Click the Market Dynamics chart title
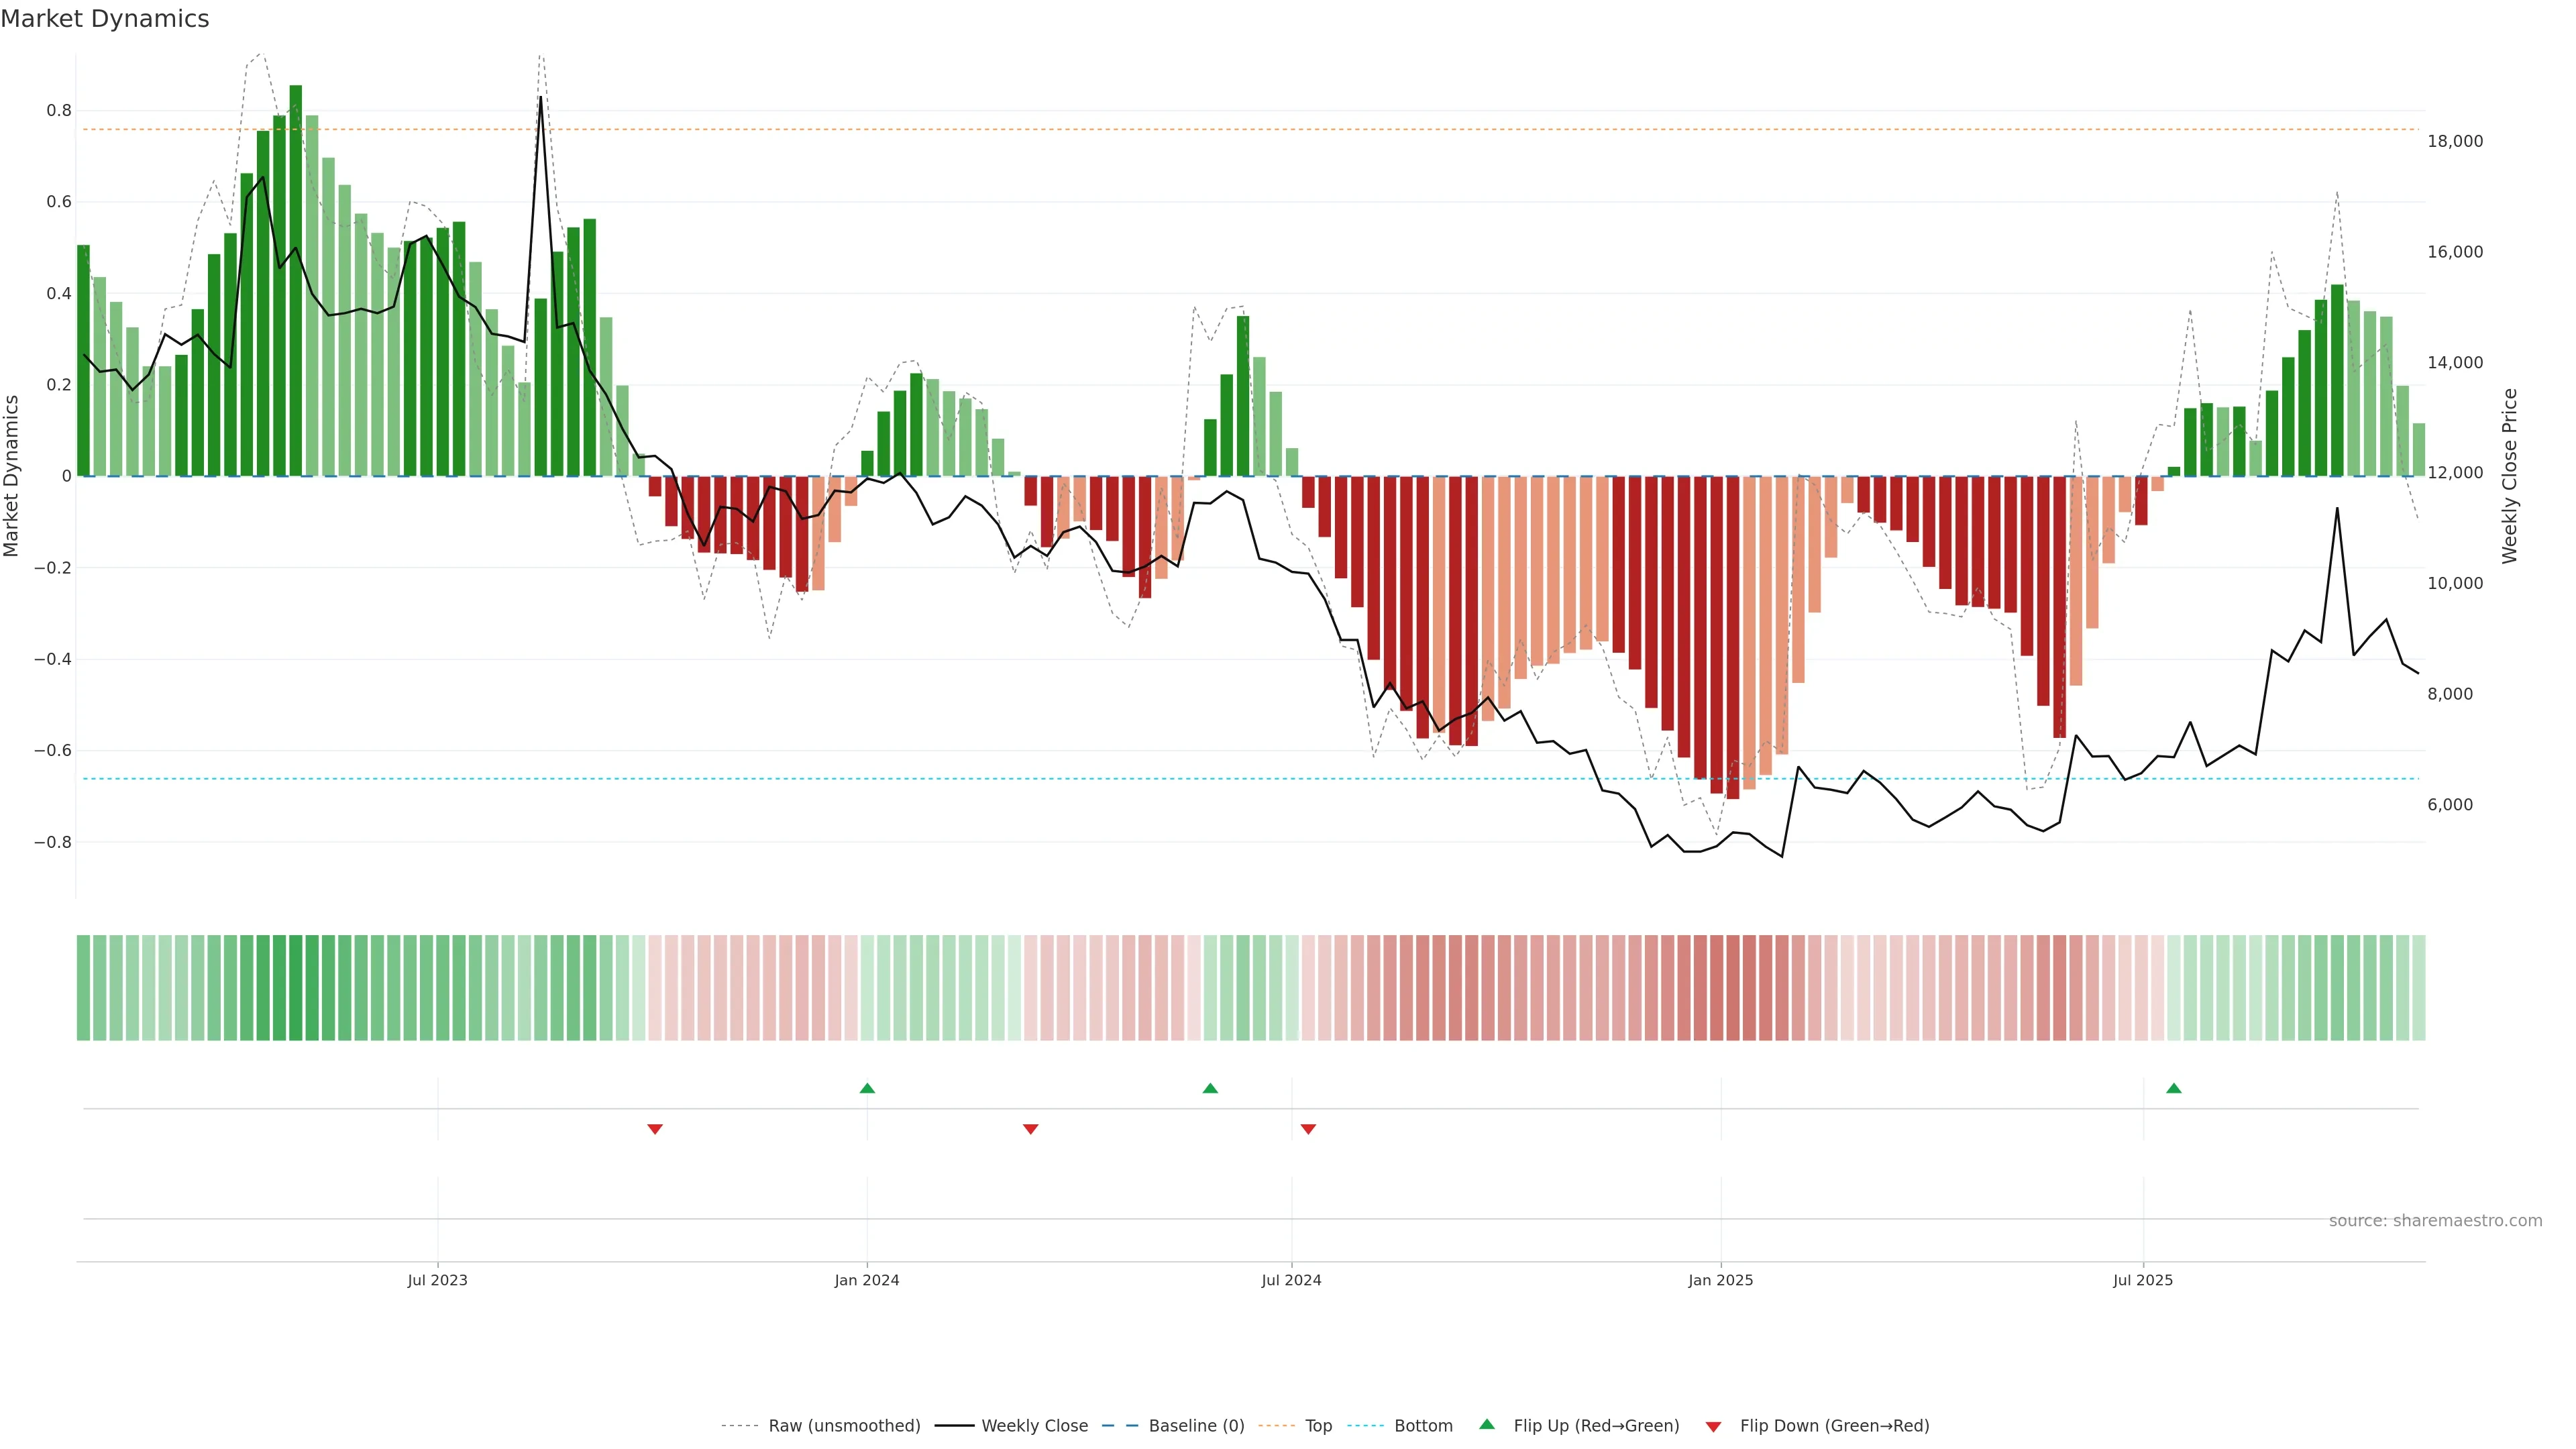 pyautogui.click(x=105, y=19)
